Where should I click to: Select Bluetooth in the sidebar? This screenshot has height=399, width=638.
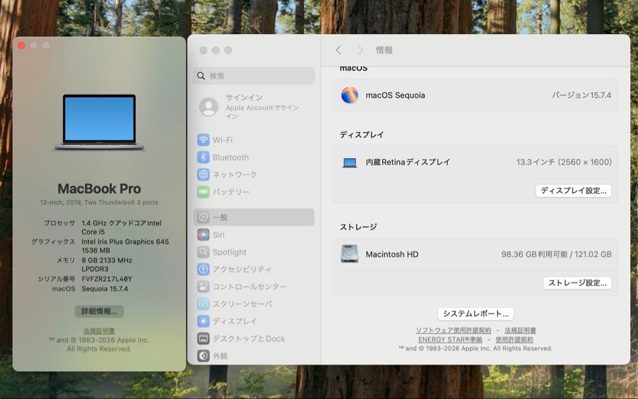click(236, 157)
